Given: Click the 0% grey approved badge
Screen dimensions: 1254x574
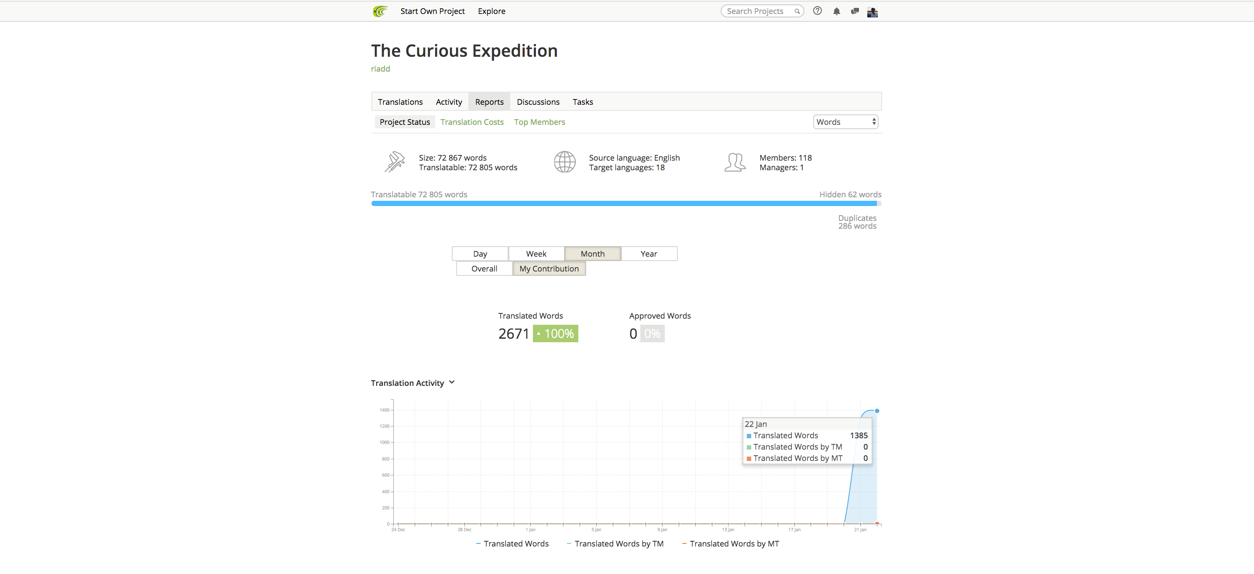Looking at the screenshot, I should coord(652,333).
